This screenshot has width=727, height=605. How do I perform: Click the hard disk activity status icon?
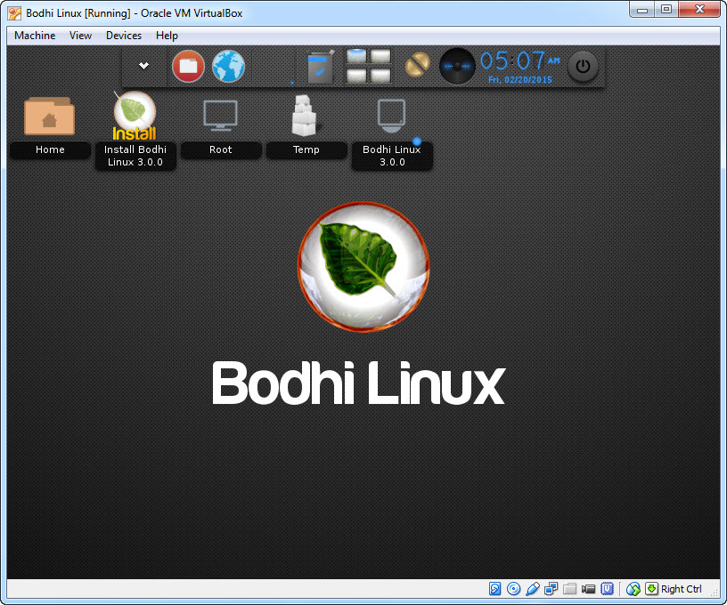[x=494, y=588]
